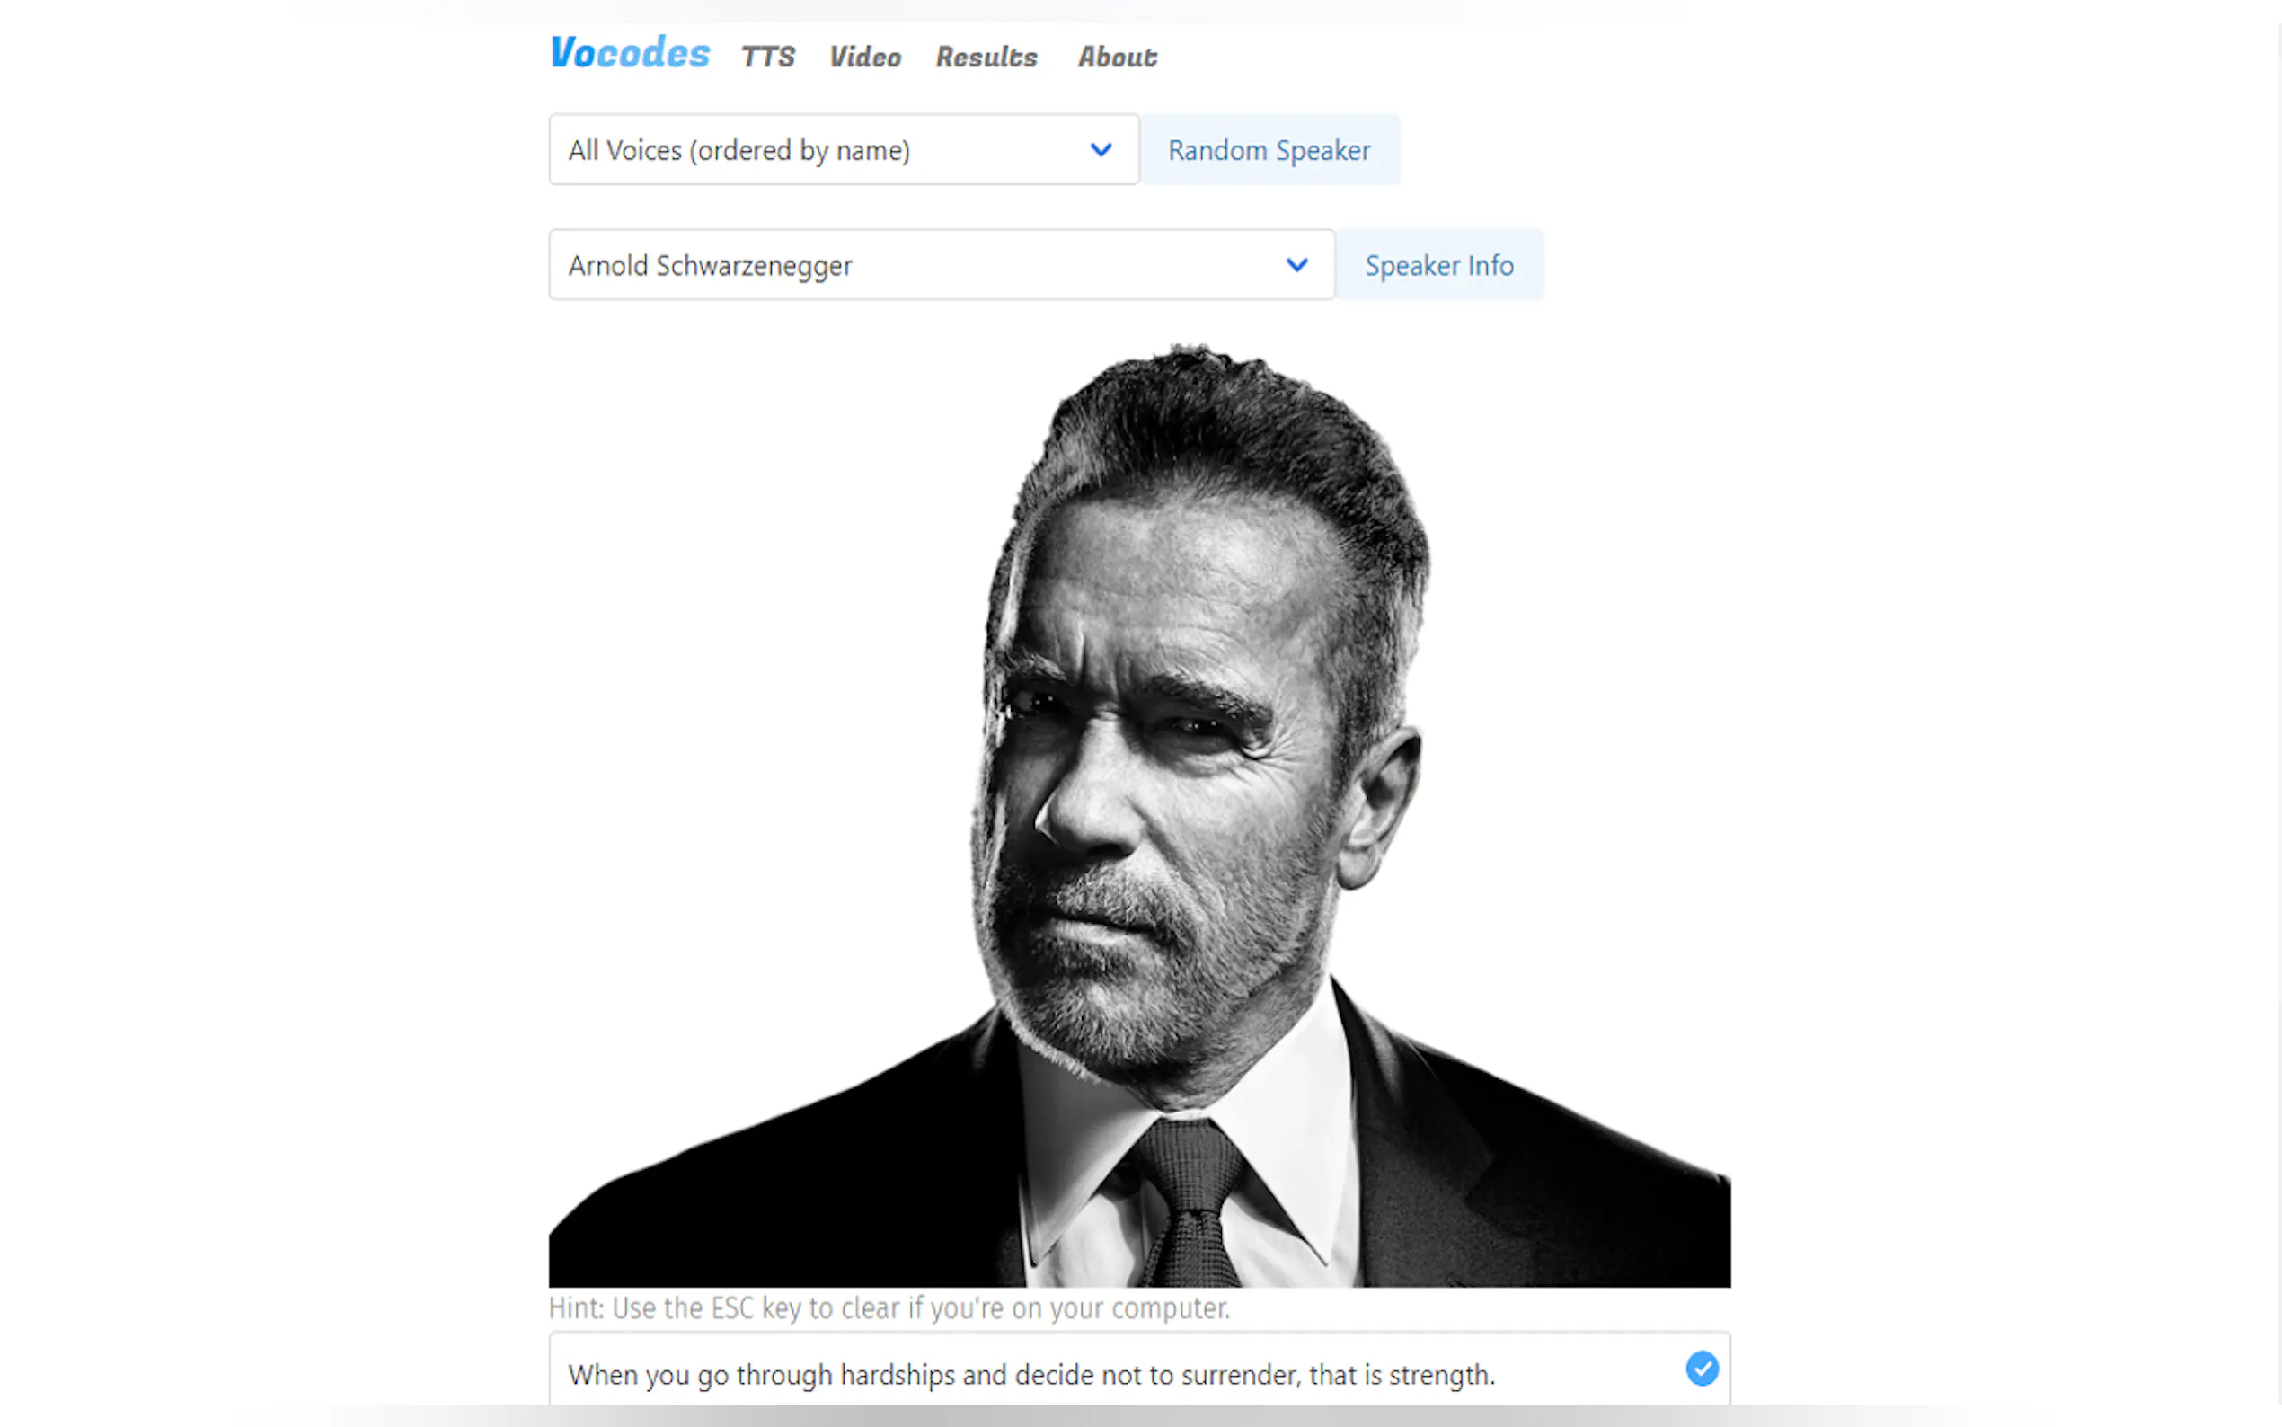The height and width of the screenshot is (1427, 2282).
Task: Click the chevron arrow beside Arnold Schwarzenegger
Action: [x=1296, y=265]
